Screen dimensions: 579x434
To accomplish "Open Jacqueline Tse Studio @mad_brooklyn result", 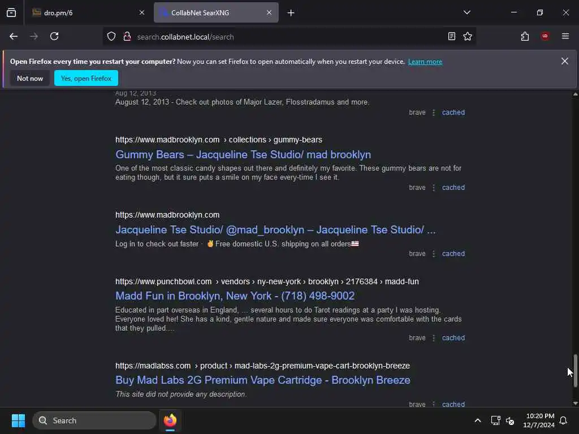I will pyautogui.click(x=275, y=230).
